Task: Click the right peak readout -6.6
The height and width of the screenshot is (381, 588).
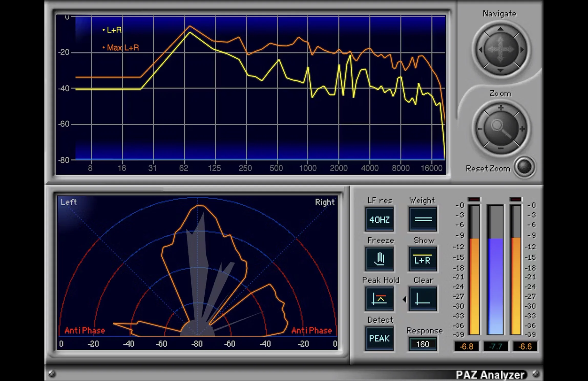Action: pyautogui.click(x=525, y=346)
